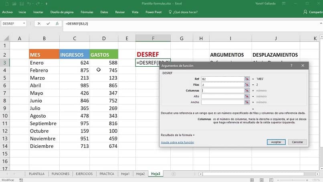
Task: Click range selector icon beside Ancho field
Action: (x=247, y=102)
